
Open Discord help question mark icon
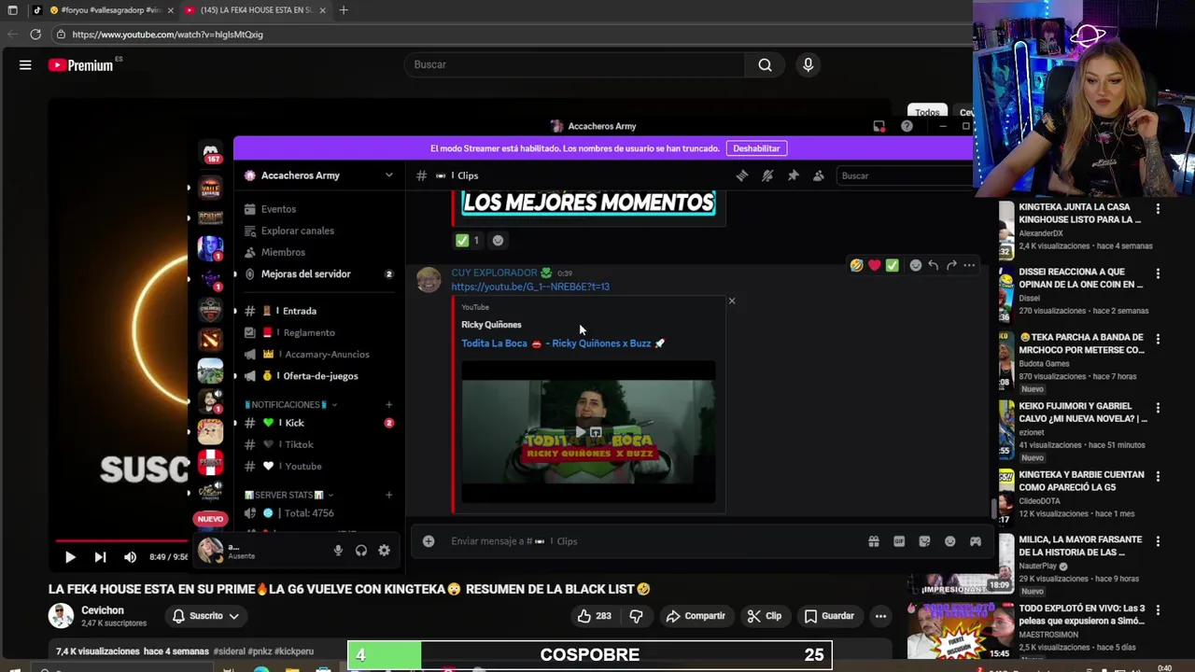click(907, 126)
